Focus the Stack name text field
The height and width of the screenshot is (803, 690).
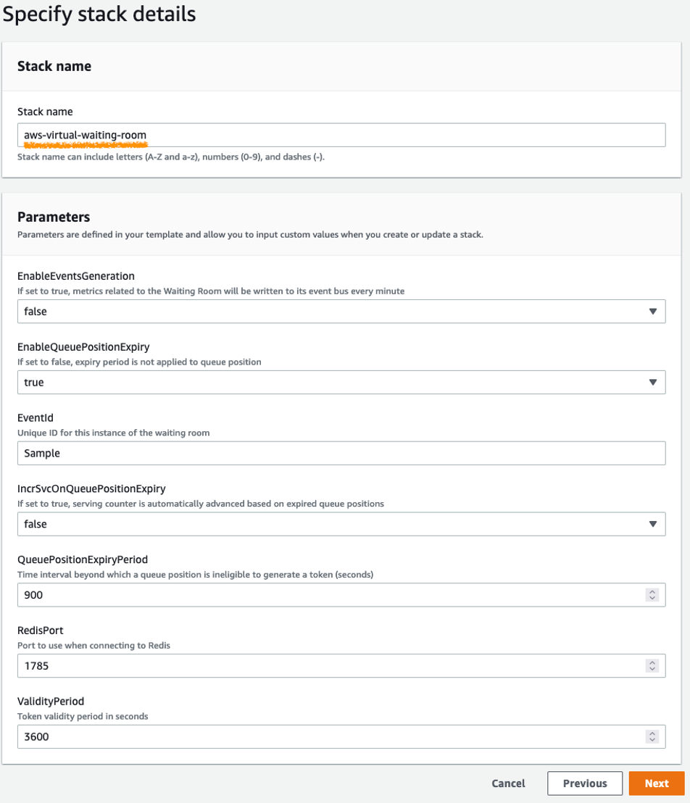(341, 135)
